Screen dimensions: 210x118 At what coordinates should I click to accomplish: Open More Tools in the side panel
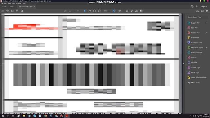(195, 83)
